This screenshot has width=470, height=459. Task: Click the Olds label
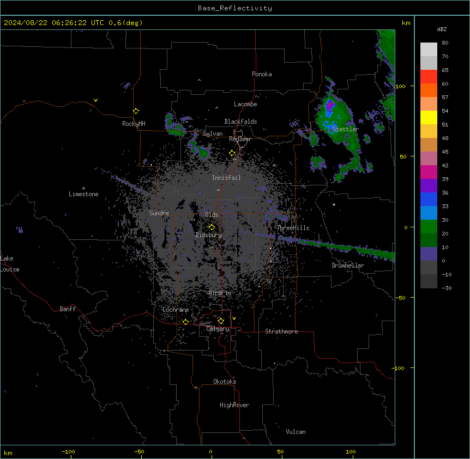[x=212, y=215]
